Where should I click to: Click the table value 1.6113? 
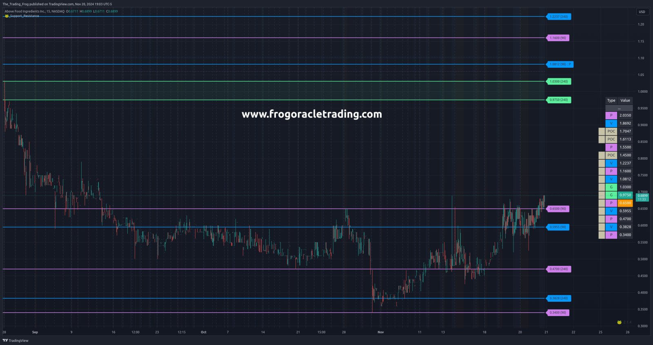pyautogui.click(x=625, y=139)
